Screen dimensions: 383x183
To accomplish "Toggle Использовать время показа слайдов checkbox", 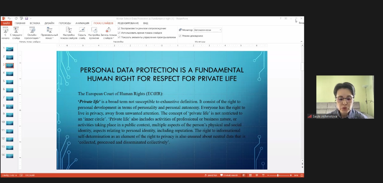I will pos(119,33).
